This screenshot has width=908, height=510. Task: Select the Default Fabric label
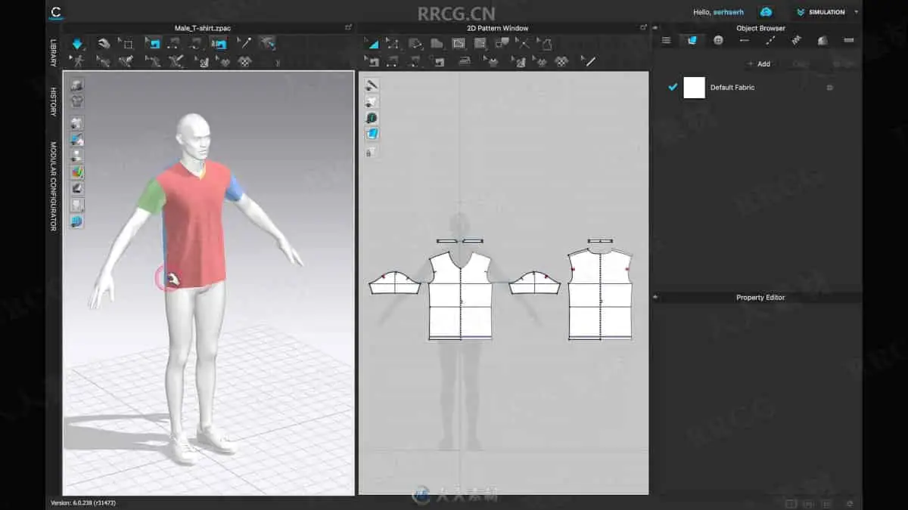pos(732,88)
